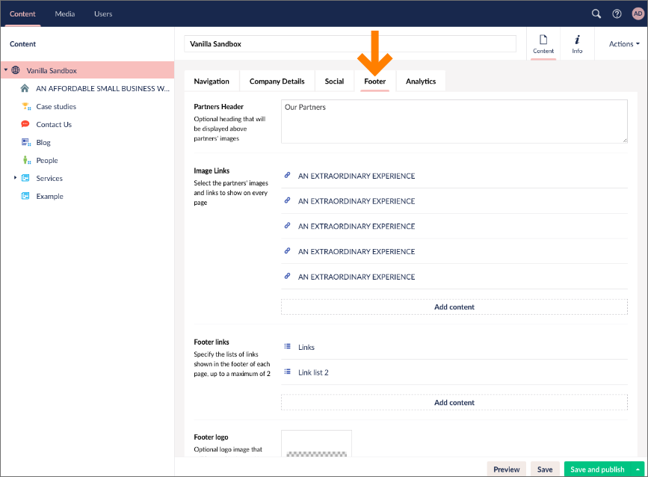This screenshot has width=648, height=477.
Task: Click the home icon of the homepage node
Action: (25, 88)
